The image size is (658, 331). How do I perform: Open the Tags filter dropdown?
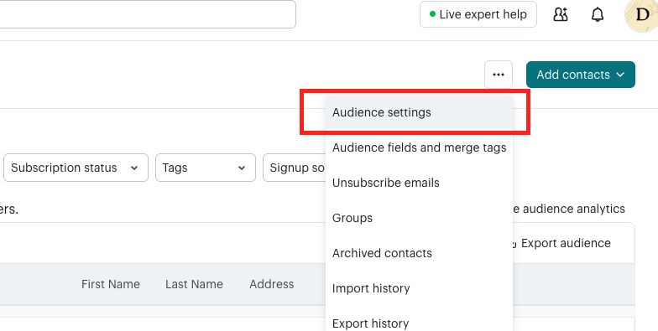point(205,168)
